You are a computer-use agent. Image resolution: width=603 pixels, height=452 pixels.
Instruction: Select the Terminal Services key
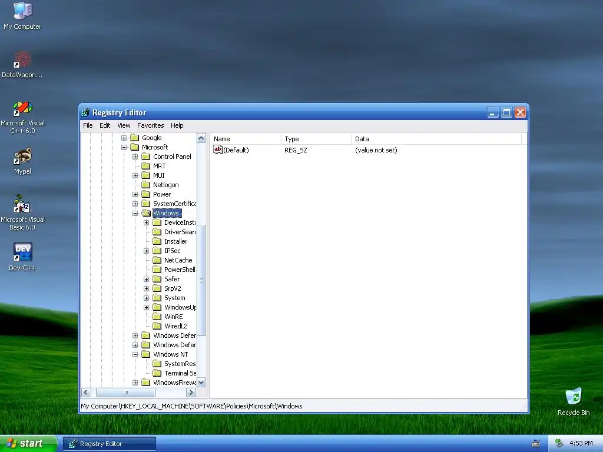point(180,373)
